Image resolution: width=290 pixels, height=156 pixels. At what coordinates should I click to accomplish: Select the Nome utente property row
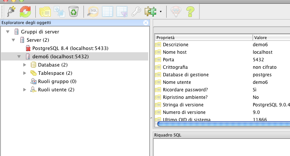(223, 82)
